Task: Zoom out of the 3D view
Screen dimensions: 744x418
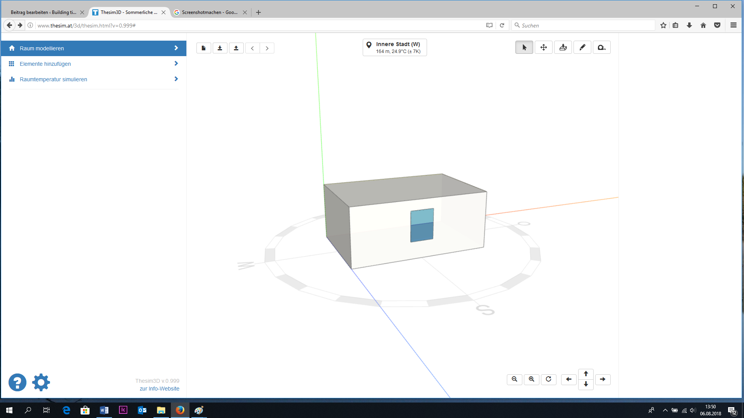Action: click(514, 379)
